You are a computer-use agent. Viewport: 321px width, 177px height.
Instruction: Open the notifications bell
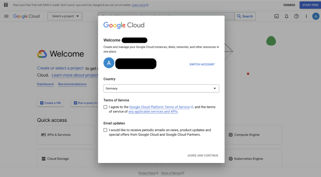coord(286,16)
